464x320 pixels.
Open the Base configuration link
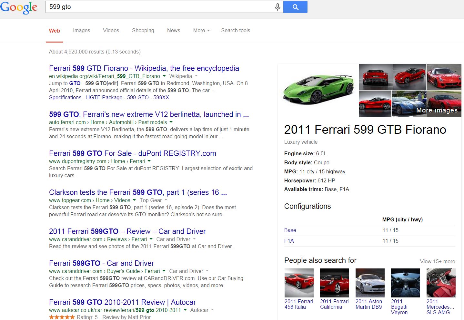[x=290, y=230]
